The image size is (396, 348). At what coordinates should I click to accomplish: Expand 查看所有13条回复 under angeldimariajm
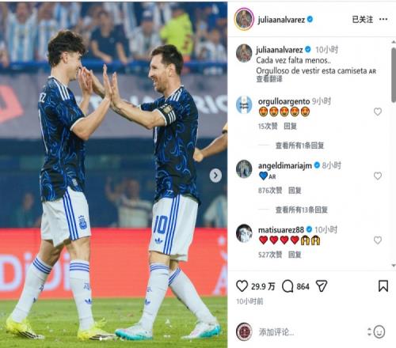pyautogui.click(x=302, y=210)
